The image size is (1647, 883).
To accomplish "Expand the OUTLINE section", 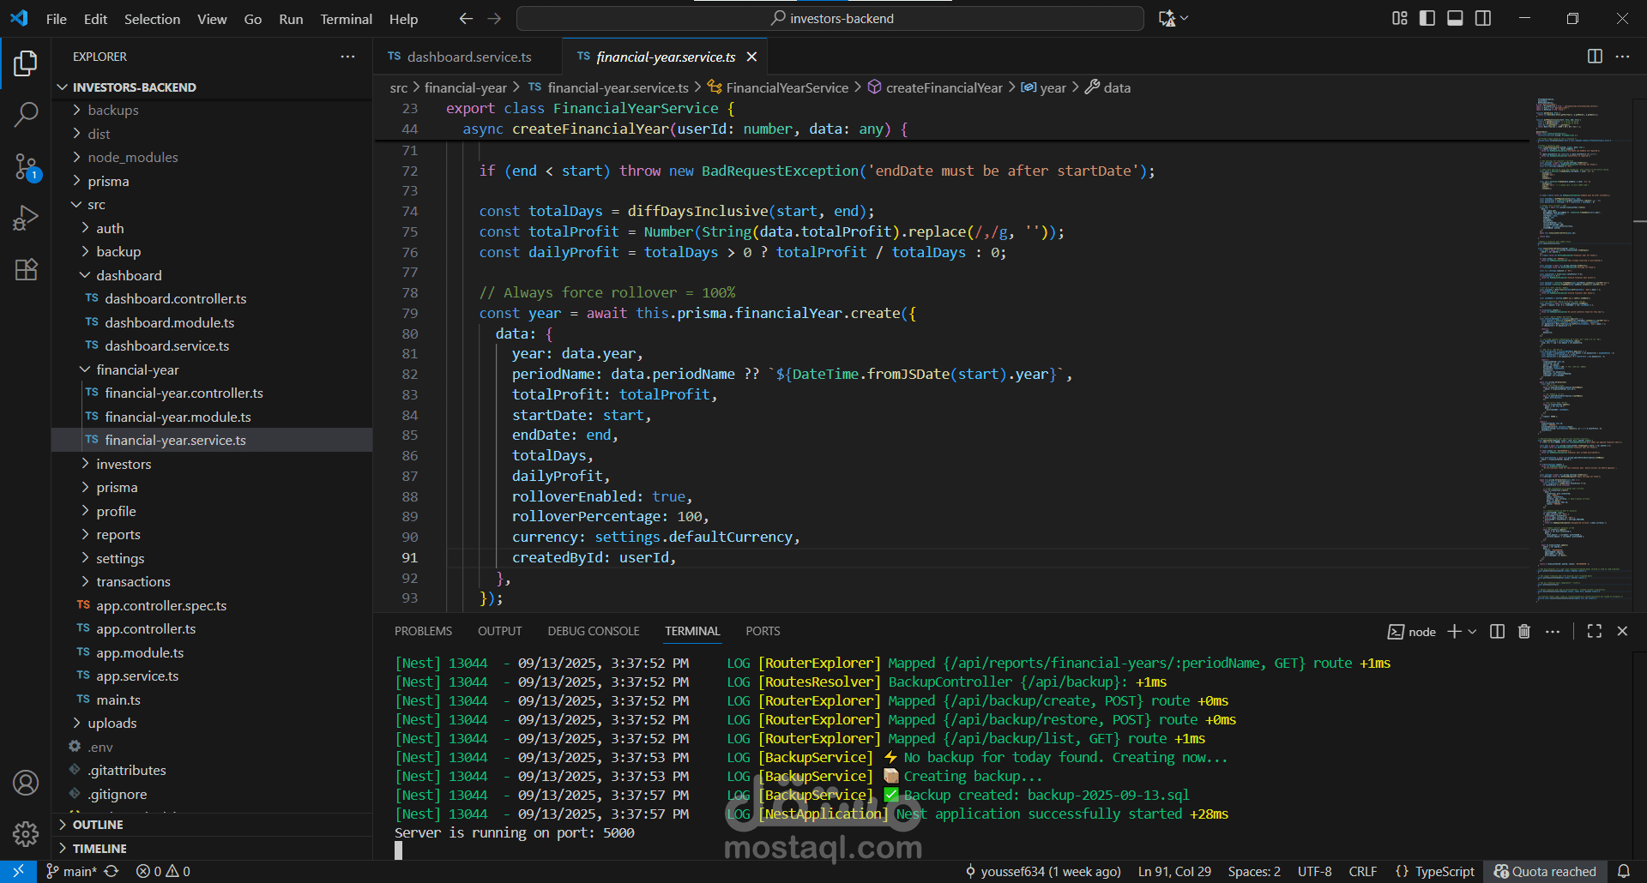I will 98,825.
